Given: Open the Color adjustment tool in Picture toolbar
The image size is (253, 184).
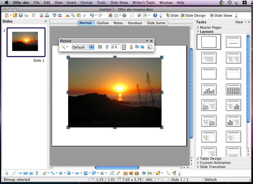Looking at the screenshot, I should [100, 47].
